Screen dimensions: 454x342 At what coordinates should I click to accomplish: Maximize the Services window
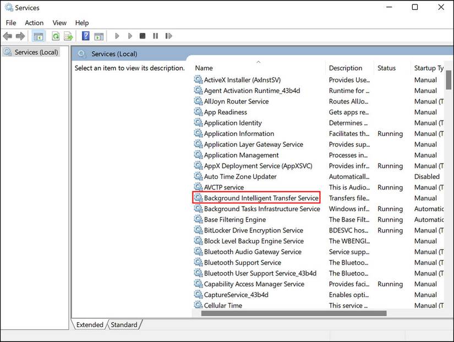415,7
